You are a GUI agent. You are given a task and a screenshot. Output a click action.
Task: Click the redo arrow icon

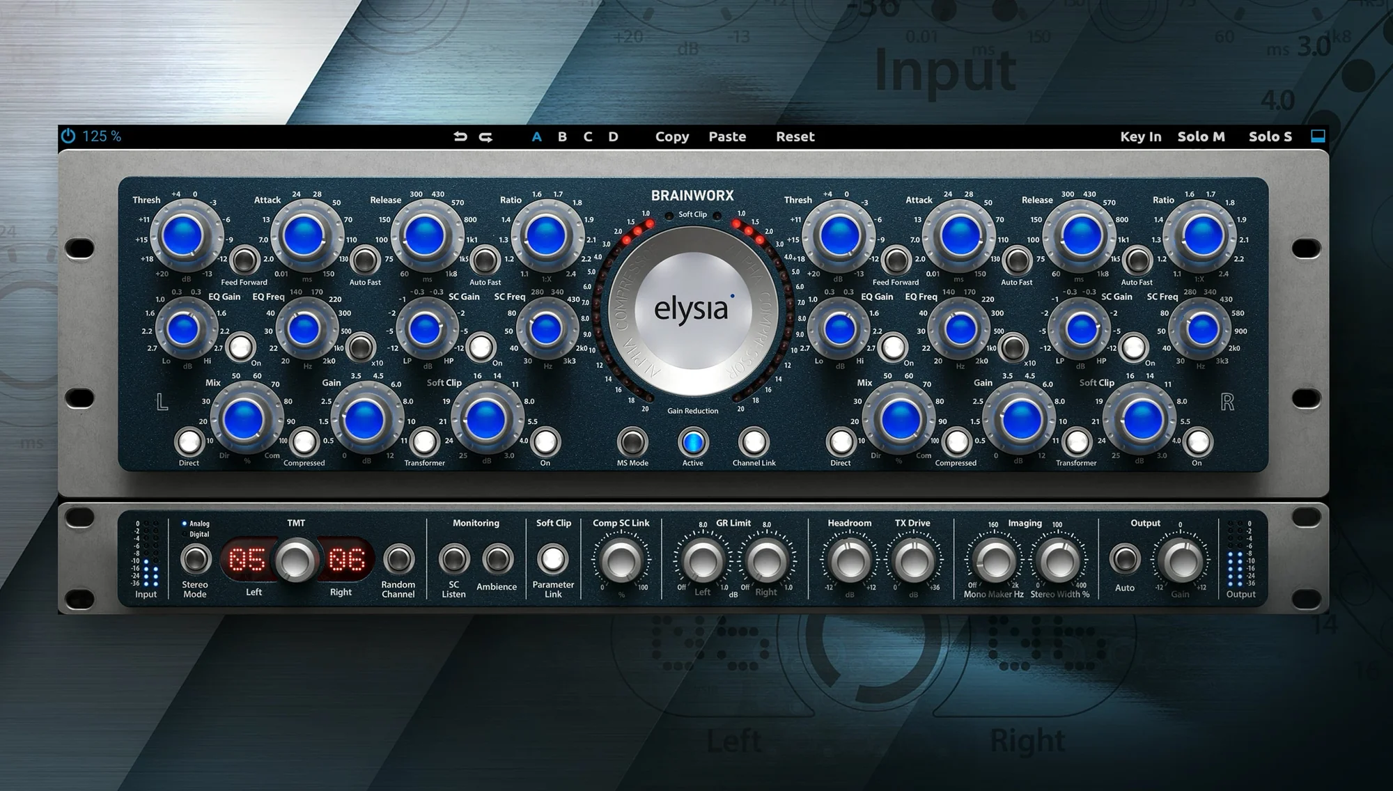486,136
